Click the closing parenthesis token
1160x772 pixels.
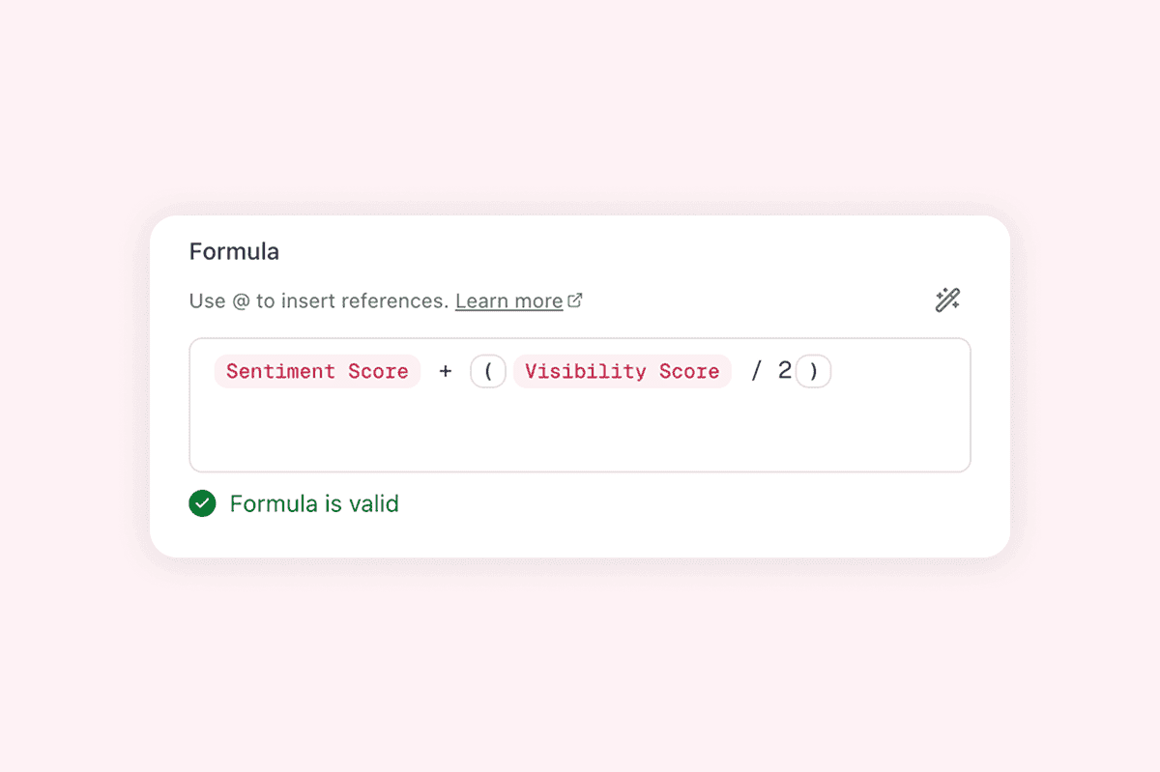pyautogui.click(x=813, y=371)
